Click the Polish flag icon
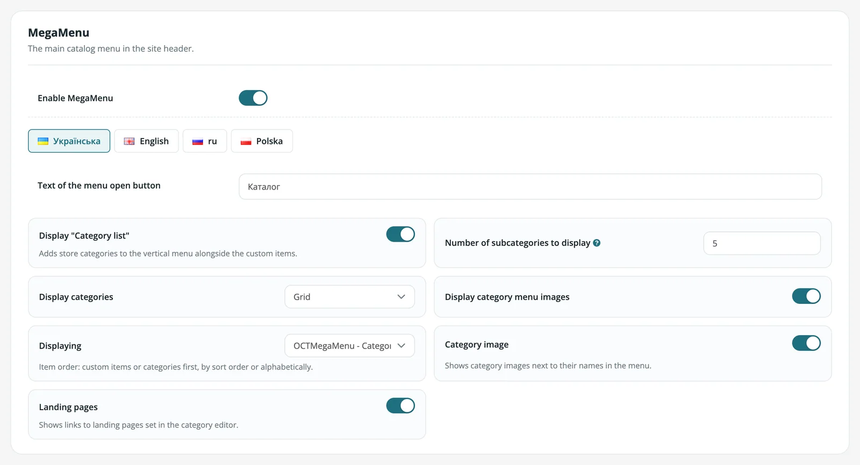This screenshot has width=860, height=465. [x=246, y=142]
